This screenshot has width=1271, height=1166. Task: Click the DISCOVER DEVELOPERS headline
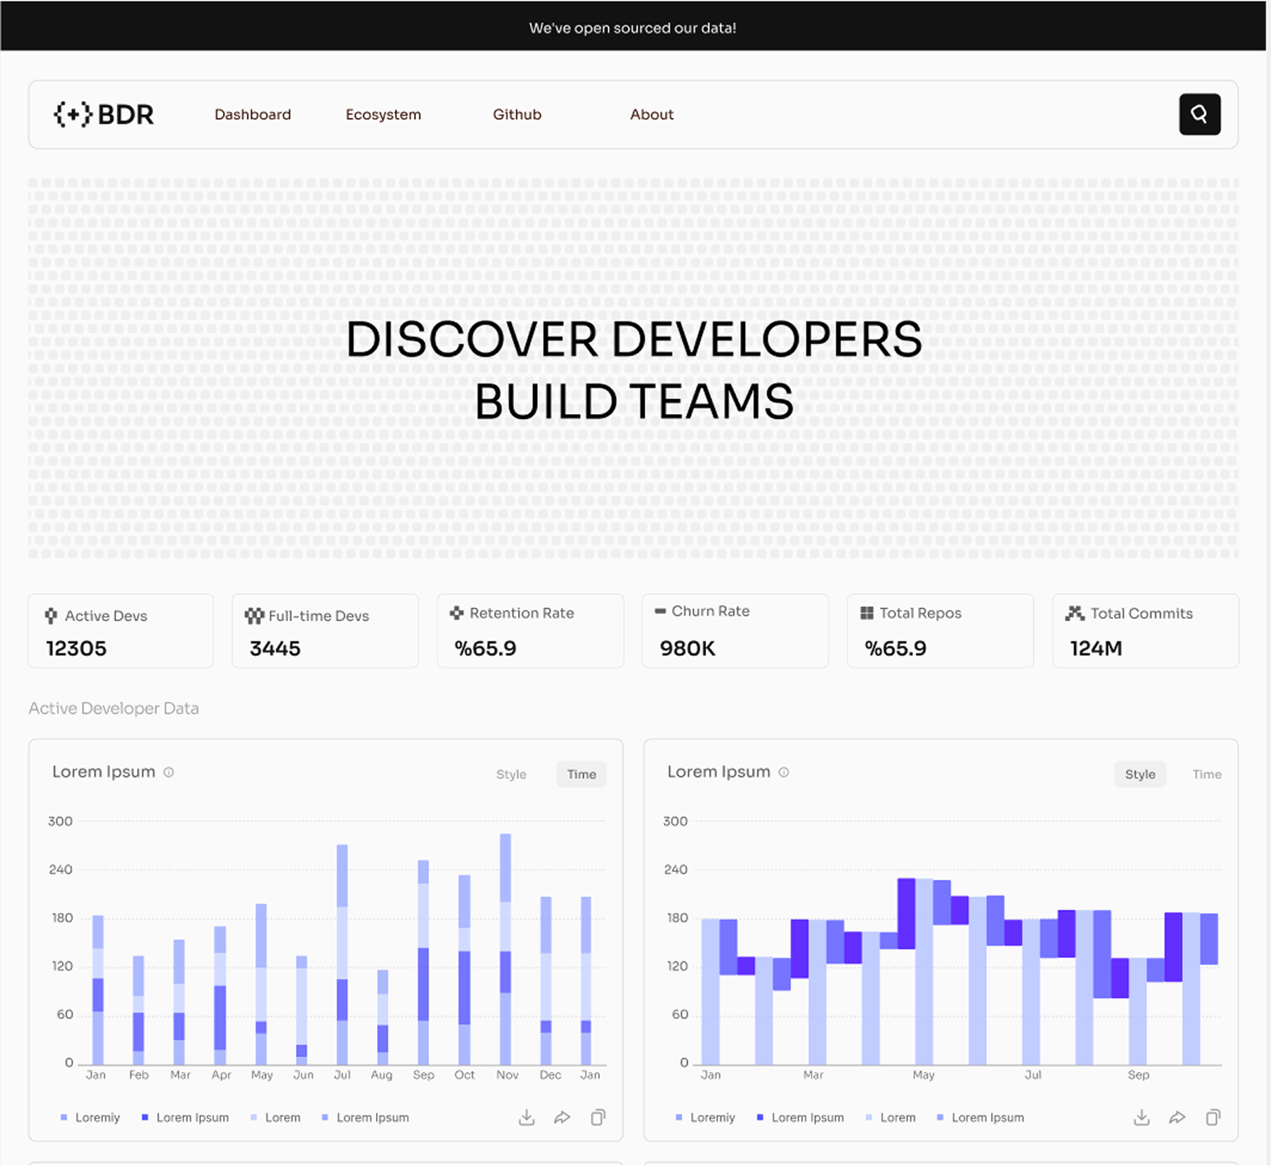coord(634,339)
